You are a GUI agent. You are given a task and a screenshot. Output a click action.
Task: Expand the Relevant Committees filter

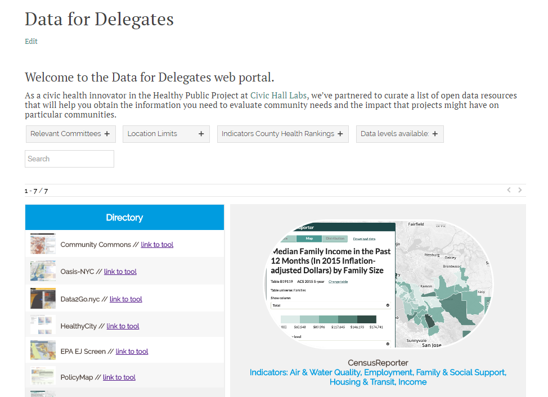[x=70, y=134]
